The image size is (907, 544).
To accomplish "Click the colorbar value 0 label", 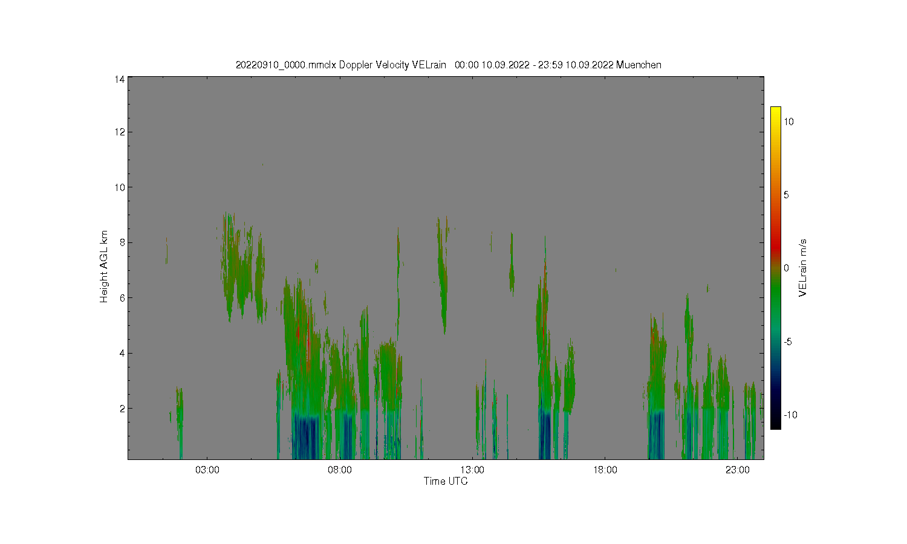I will 786,268.
